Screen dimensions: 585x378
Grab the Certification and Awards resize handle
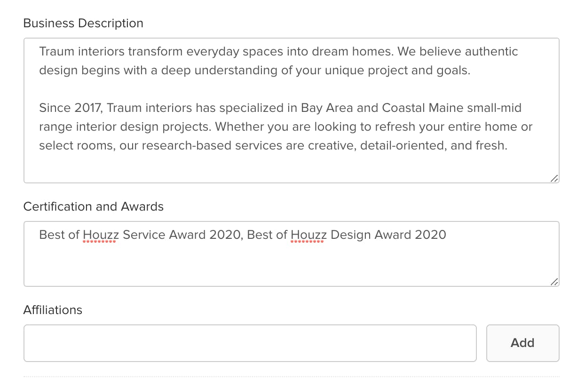tap(554, 282)
